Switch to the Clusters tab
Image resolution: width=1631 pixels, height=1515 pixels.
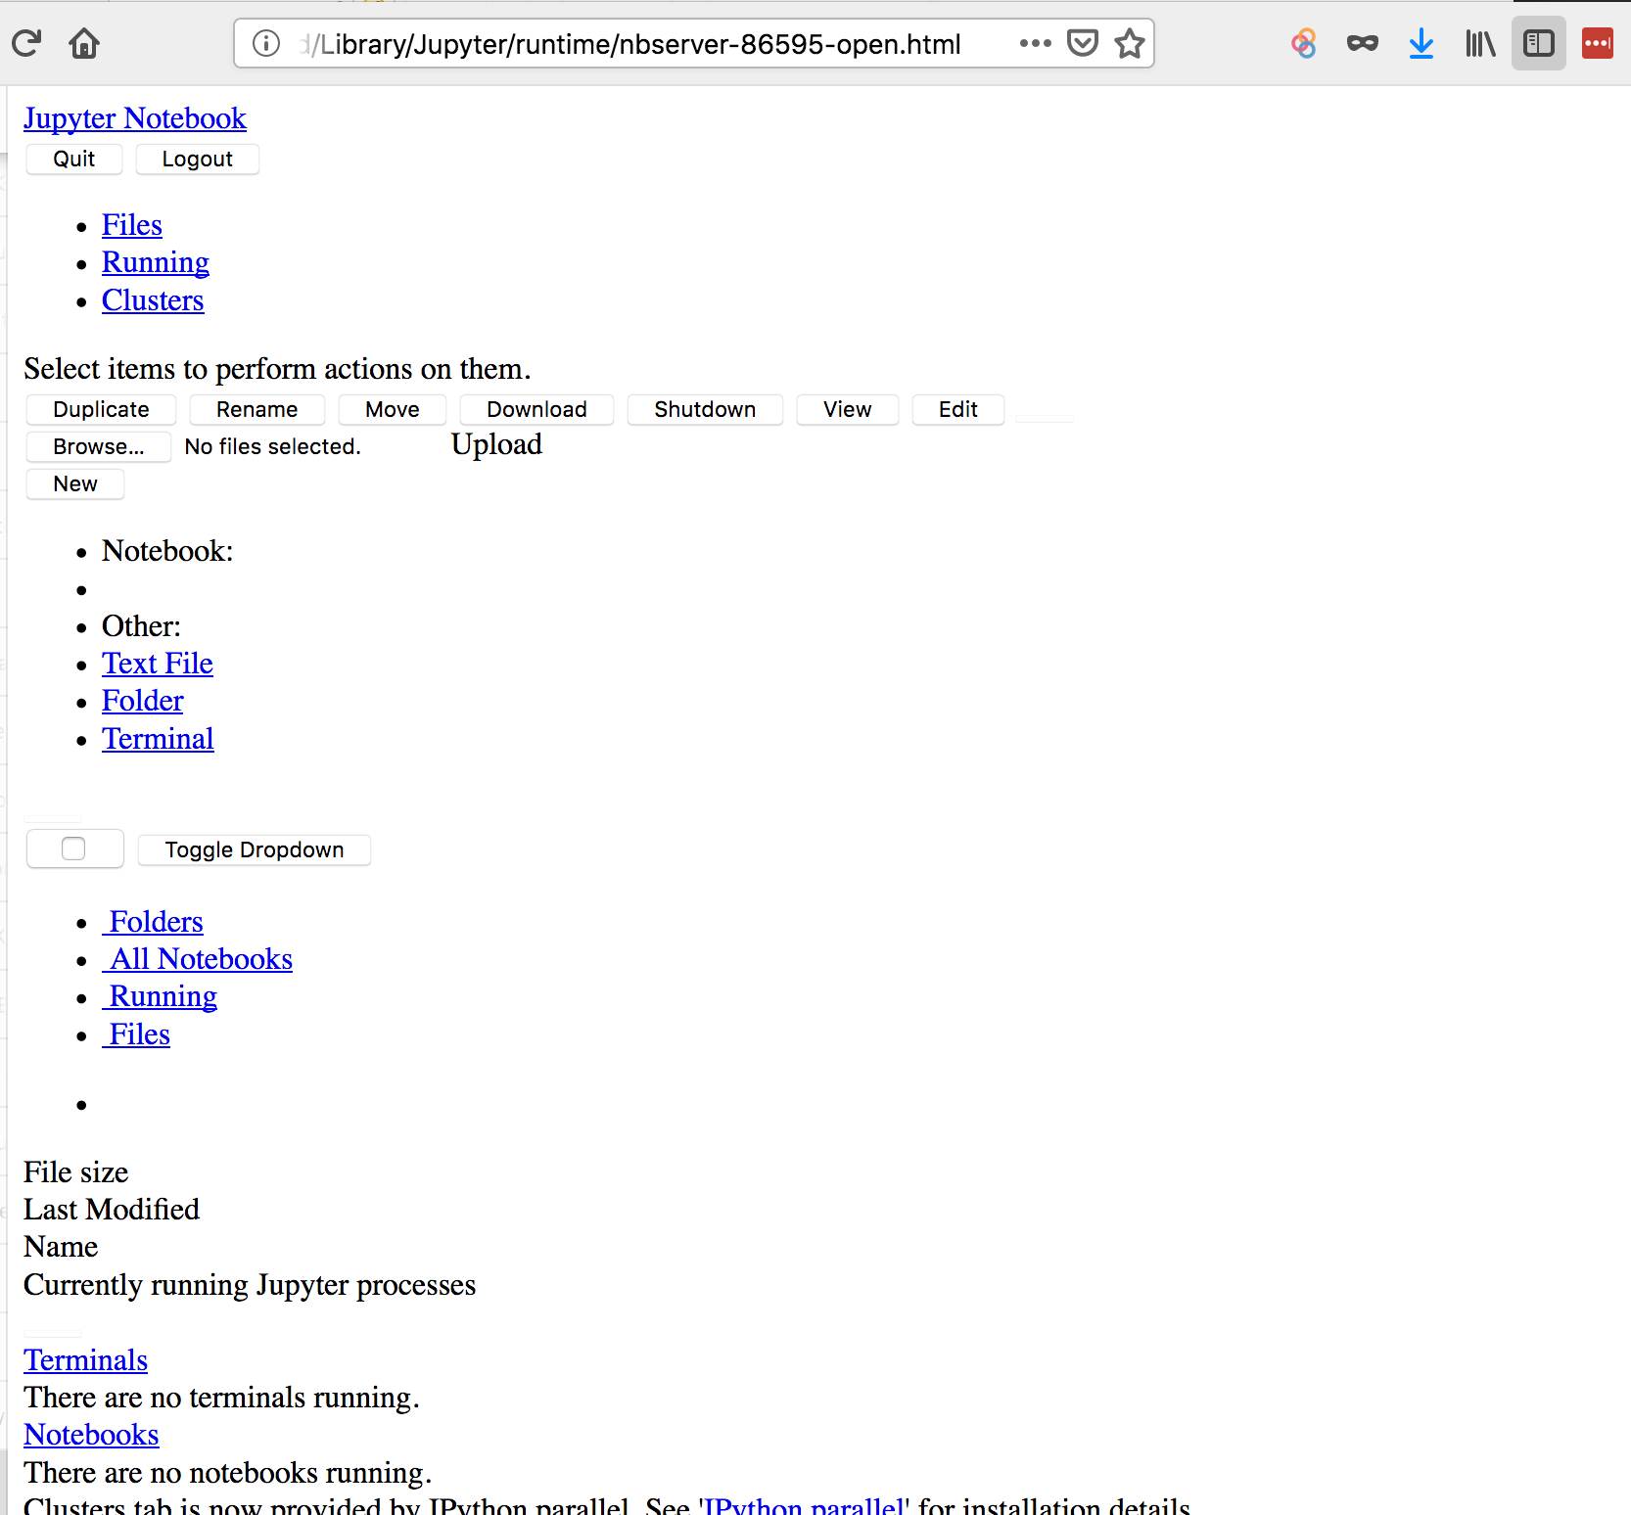coord(153,300)
